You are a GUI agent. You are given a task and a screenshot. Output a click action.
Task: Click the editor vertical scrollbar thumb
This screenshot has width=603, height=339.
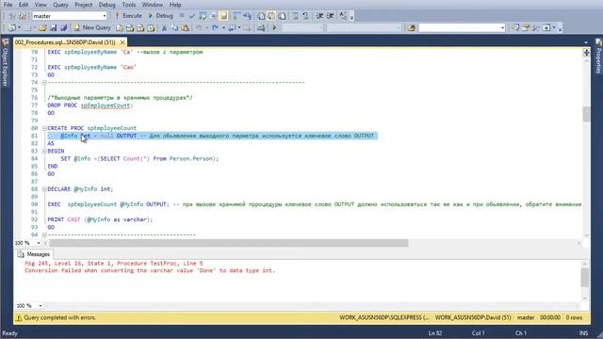tap(586, 114)
